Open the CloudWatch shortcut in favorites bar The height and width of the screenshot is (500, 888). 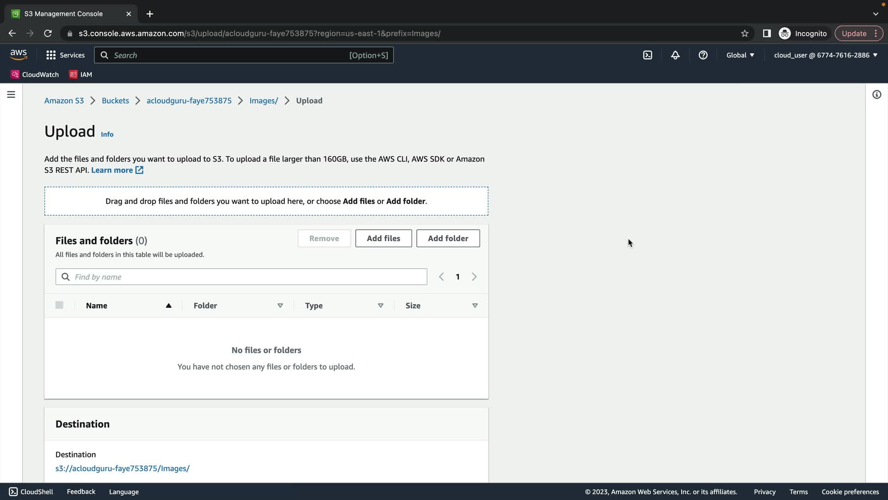pyautogui.click(x=35, y=75)
